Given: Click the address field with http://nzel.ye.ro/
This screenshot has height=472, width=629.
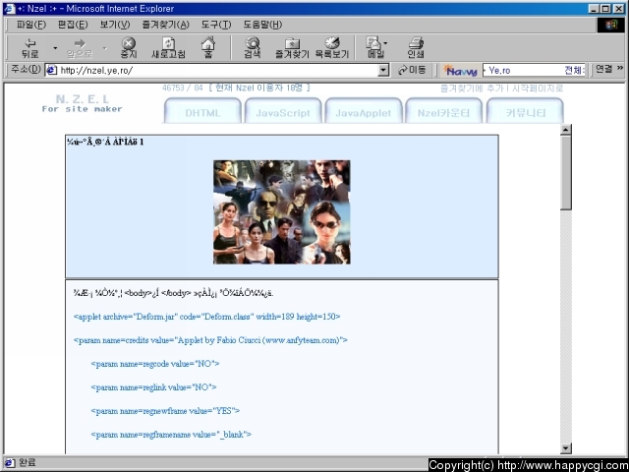Looking at the screenshot, I should coord(218,71).
